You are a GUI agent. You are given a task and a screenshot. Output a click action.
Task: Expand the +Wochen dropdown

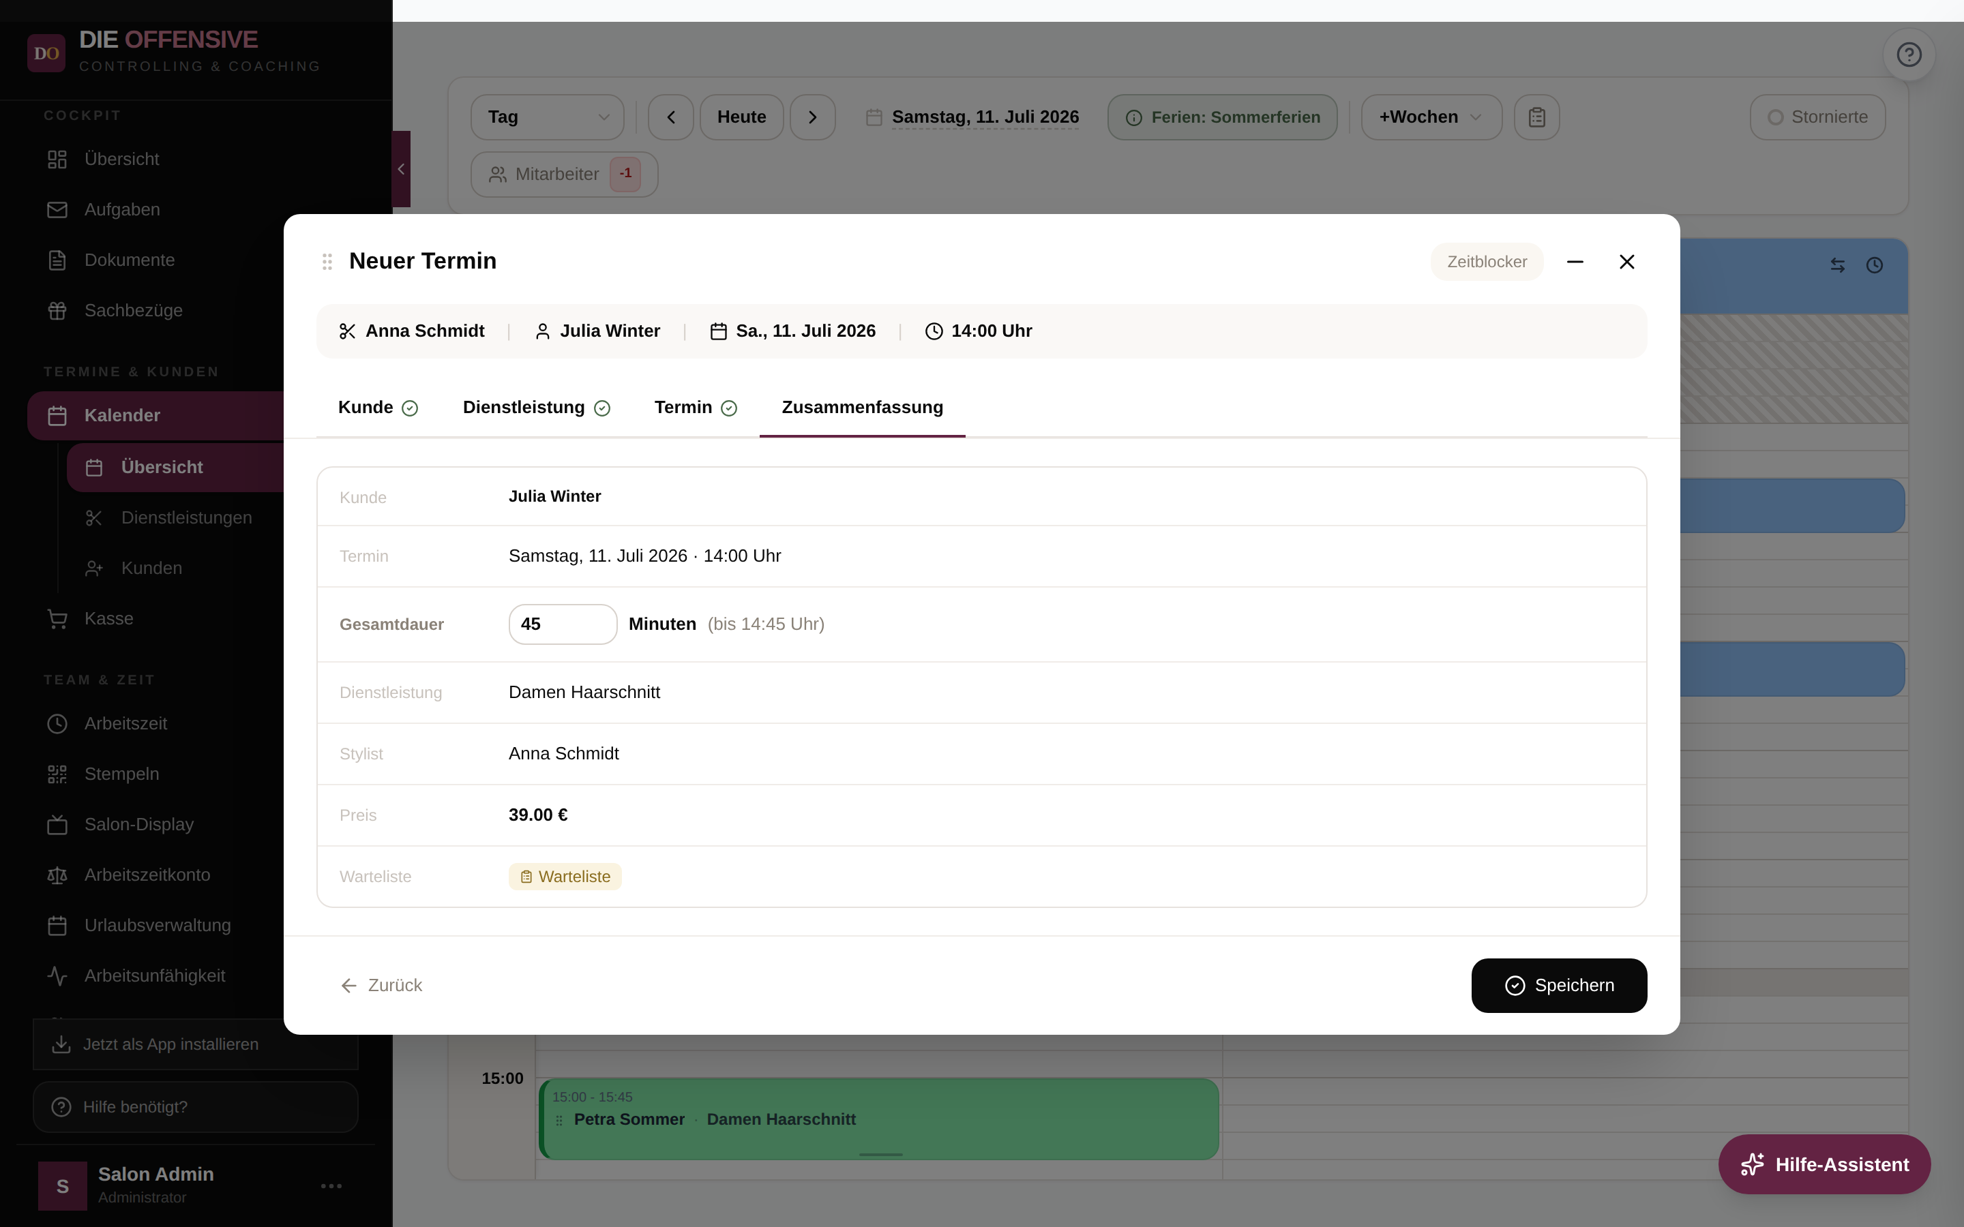click(x=1431, y=117)
